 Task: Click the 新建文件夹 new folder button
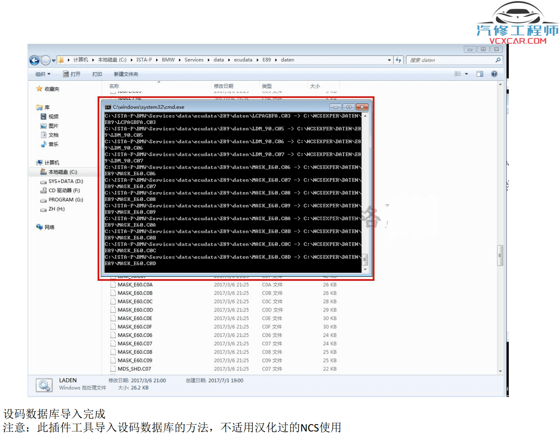point(126,74)
